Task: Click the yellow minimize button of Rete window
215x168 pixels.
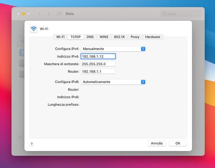Action: coord(23,14)
